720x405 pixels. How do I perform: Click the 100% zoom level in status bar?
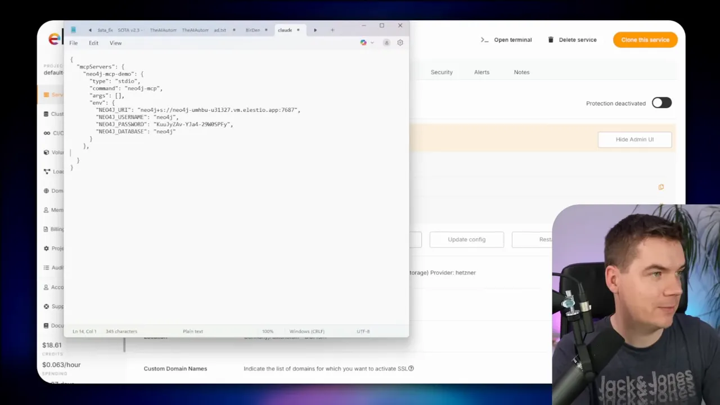tap(268, 331)
